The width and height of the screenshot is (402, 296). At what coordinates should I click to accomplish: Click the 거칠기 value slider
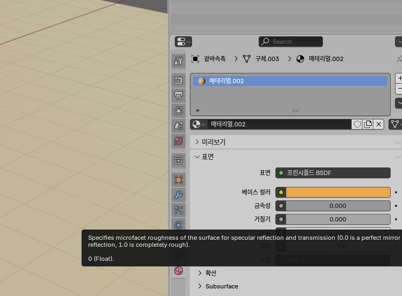[x=338, y=219]
